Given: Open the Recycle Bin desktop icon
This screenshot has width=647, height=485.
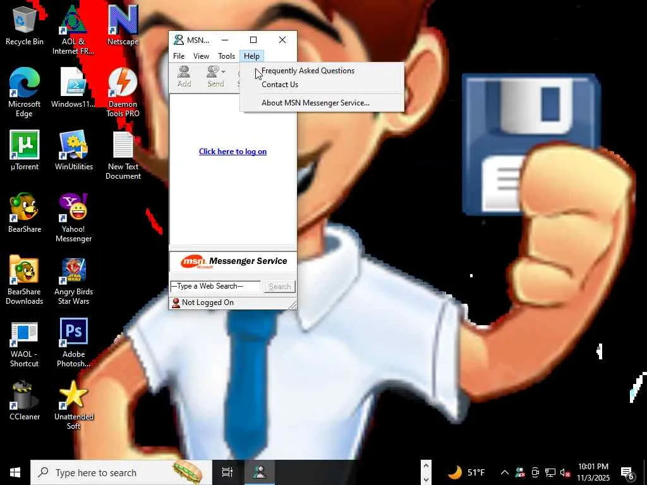Looking at the screenshot, I should click(25, 25).
